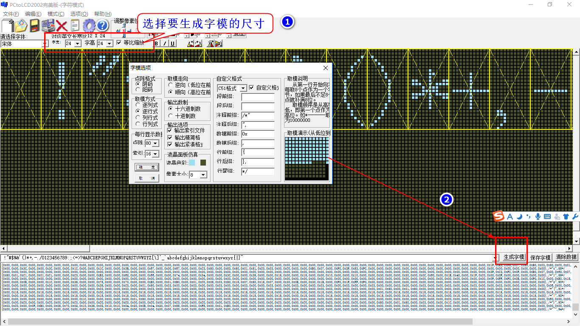Screen dimensions: 580x326
Task: Open the 字高 height dropdown
Action: click(110, 44)
